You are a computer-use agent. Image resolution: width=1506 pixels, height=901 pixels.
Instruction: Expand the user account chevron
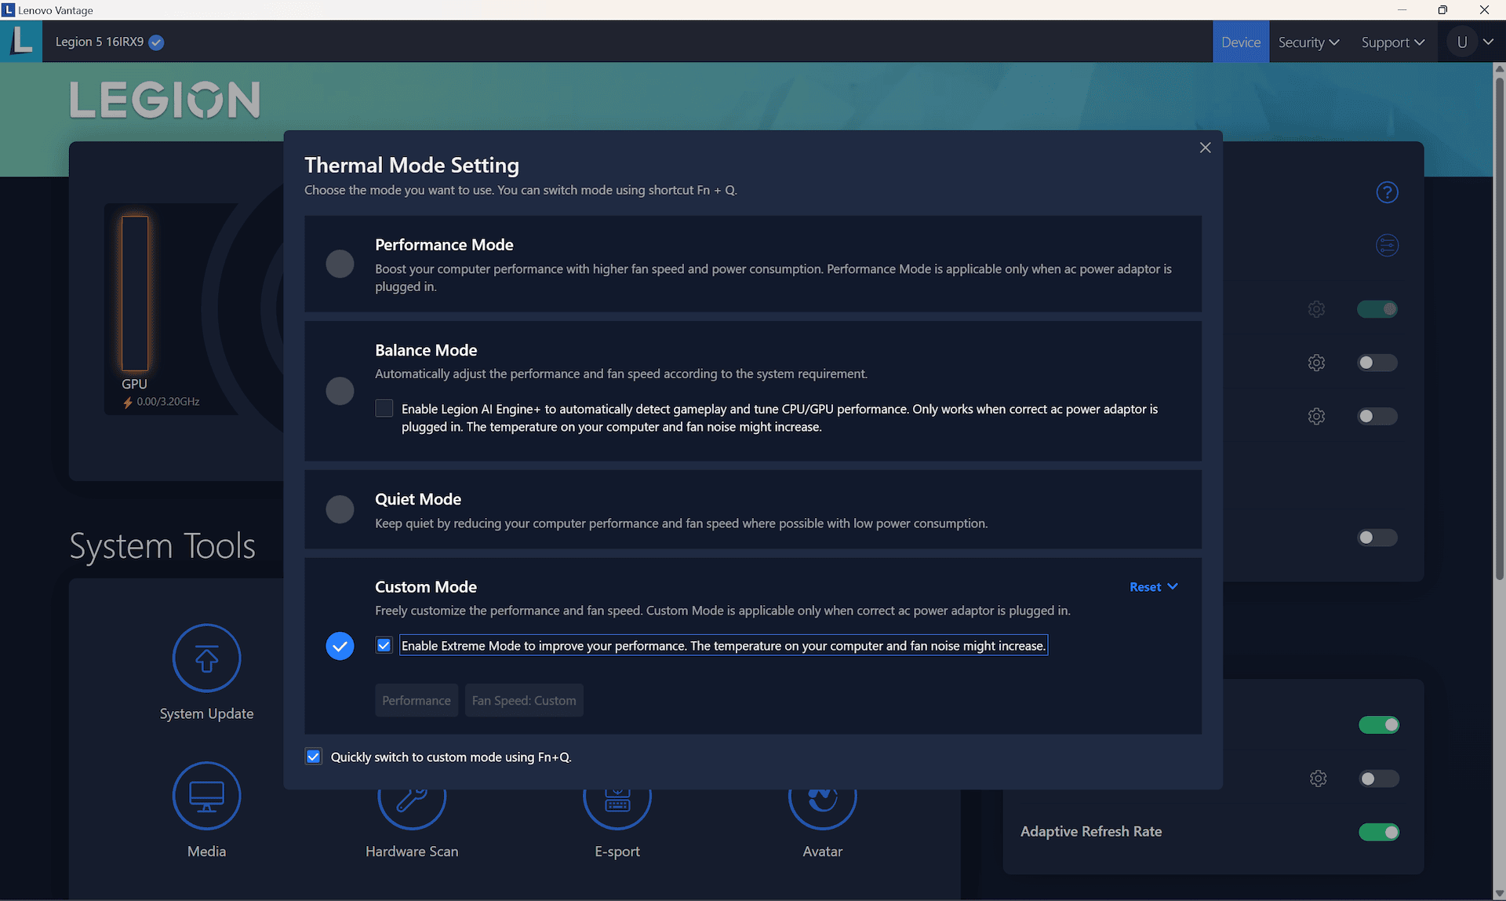click(x=1488, y=42)
